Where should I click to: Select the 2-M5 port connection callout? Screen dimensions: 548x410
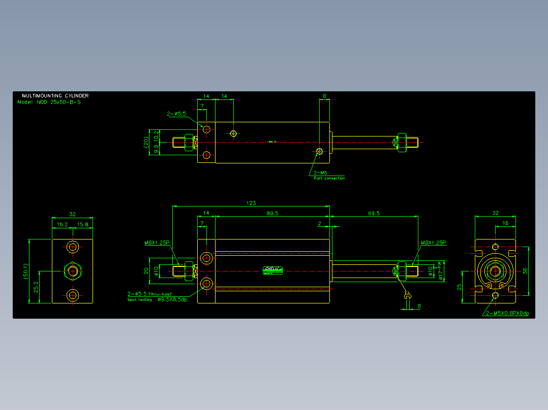tap(329, 175)
